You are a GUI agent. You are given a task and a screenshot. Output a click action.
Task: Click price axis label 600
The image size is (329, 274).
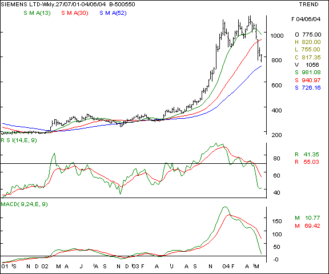(276, 85)
